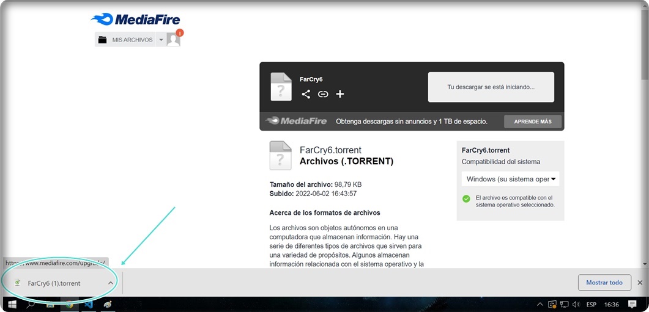Click the APRENDE MÁS button

point(533,122)
